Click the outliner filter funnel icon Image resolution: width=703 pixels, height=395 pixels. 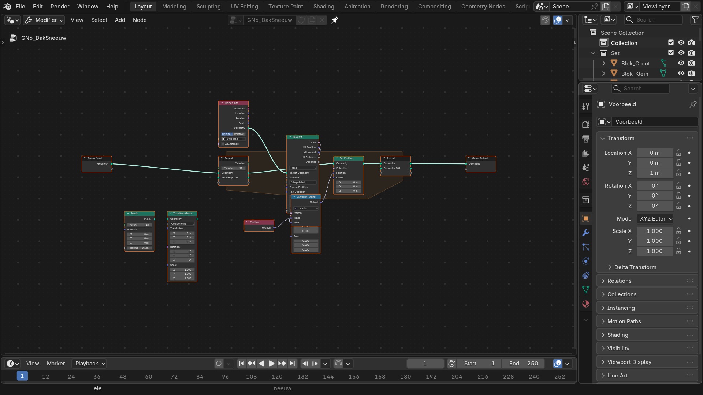coord(695,20)
